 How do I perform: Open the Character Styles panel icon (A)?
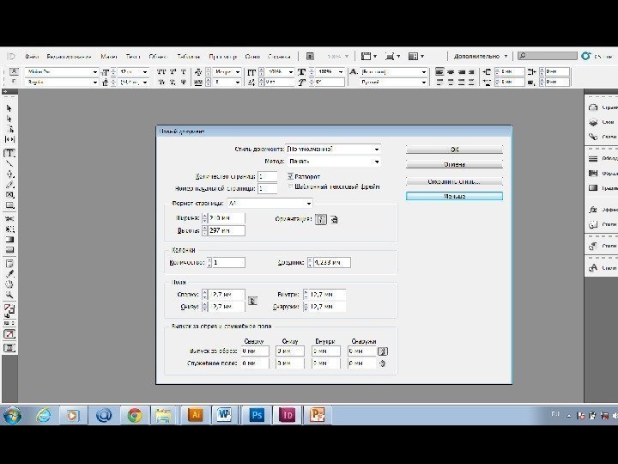[x=593, y=268]
